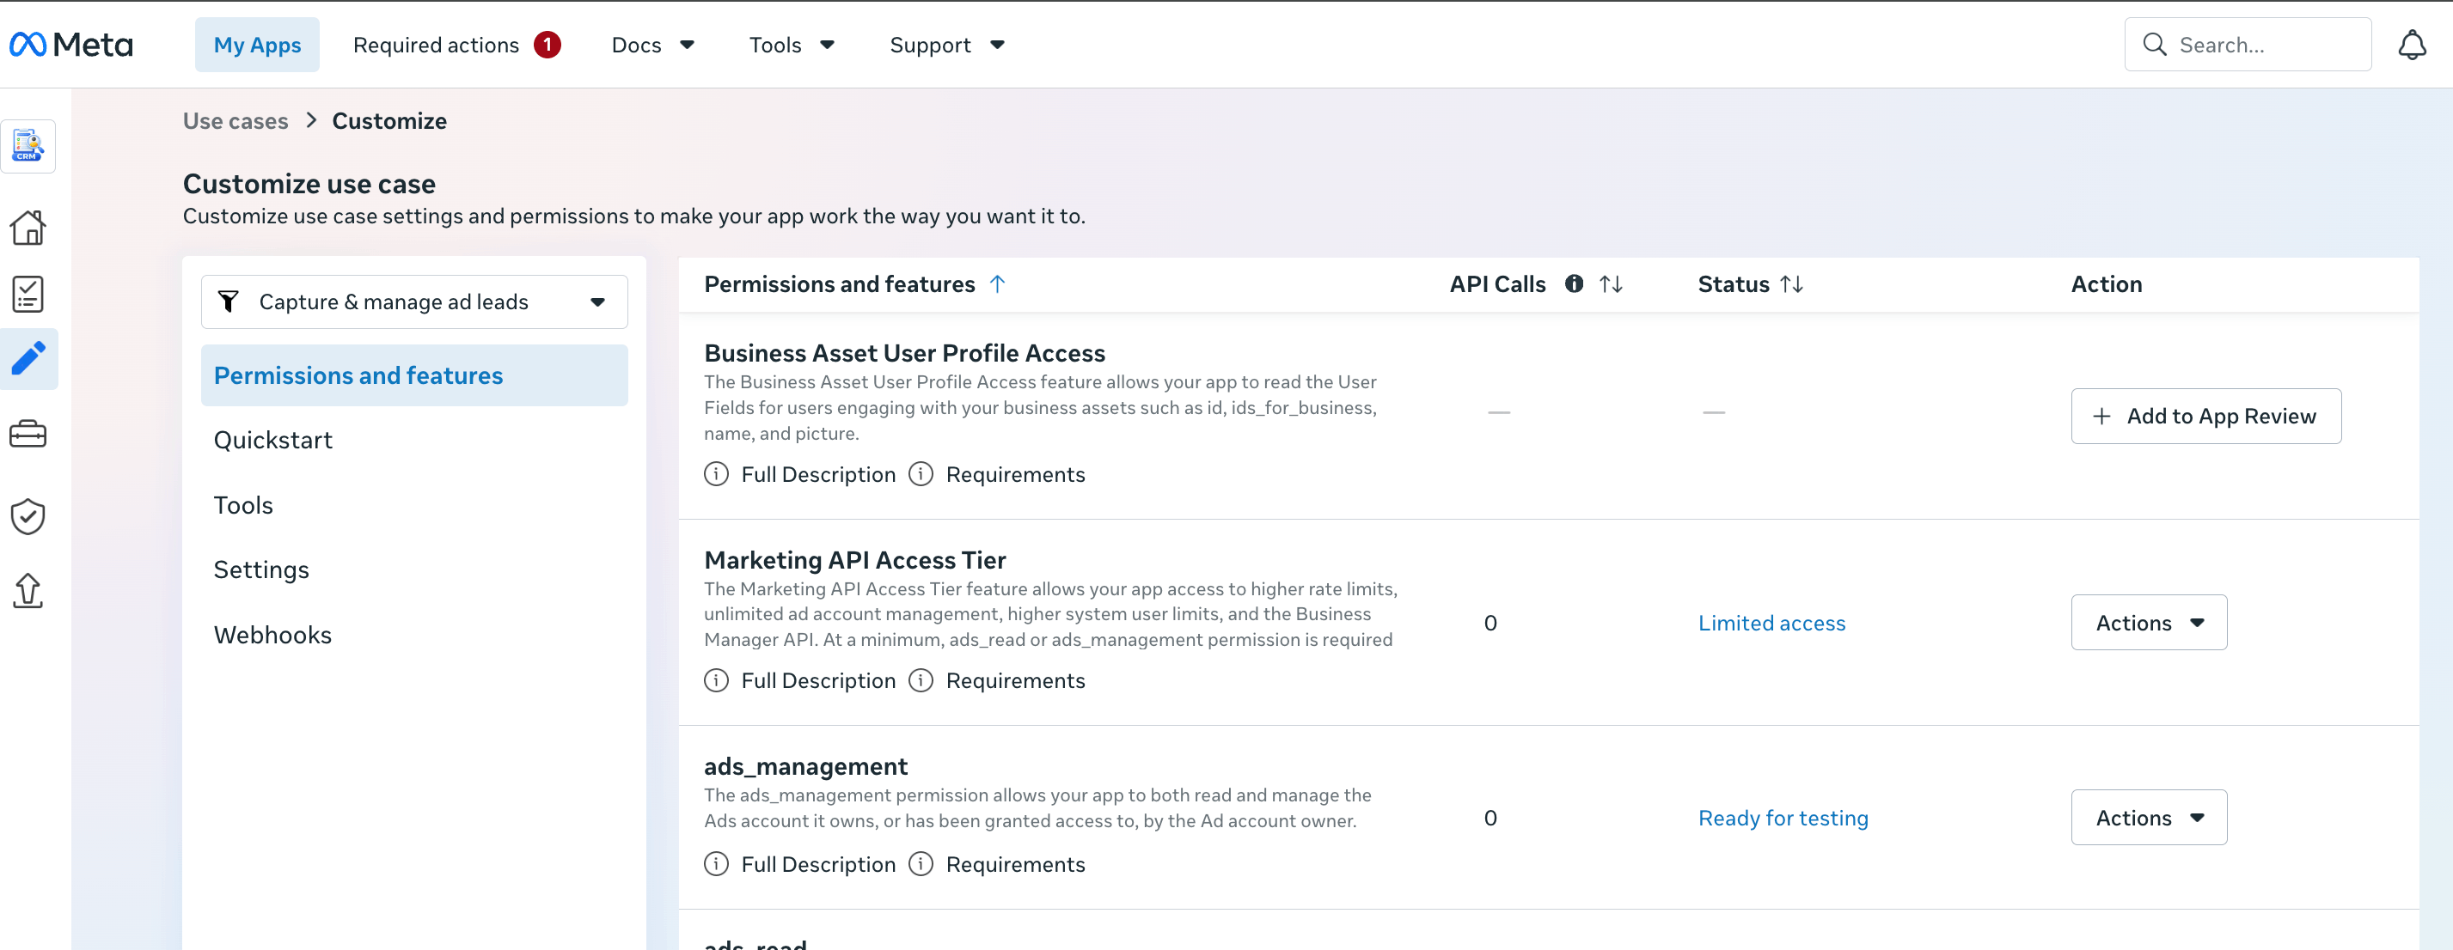2453x950 pixels.
Task: Open the checklist icon in sidebar
Action: pos(28,294)
